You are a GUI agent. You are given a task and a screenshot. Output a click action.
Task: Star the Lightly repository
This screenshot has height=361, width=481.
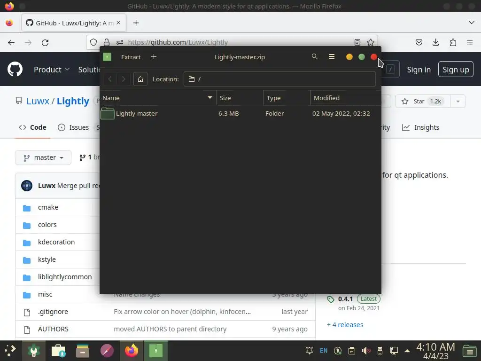tap(423, 102)
